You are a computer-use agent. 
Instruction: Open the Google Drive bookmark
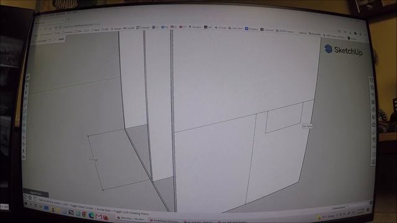point(235,28)
